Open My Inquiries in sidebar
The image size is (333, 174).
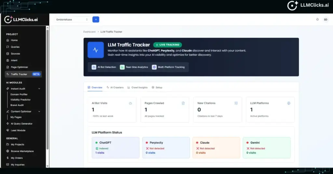pyautogui.click(x=16, y=165)
